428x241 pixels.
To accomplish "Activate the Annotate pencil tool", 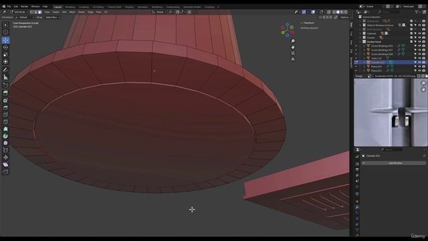I will [x=5, y=70].
